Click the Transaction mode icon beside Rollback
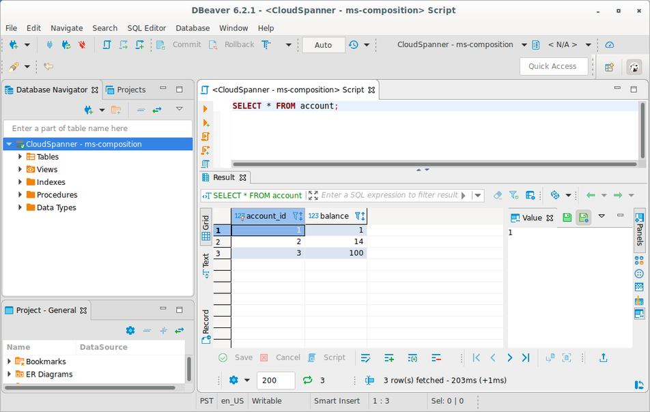Image resolution: width=650 pixels, height=412 pixels. point(266,45)
